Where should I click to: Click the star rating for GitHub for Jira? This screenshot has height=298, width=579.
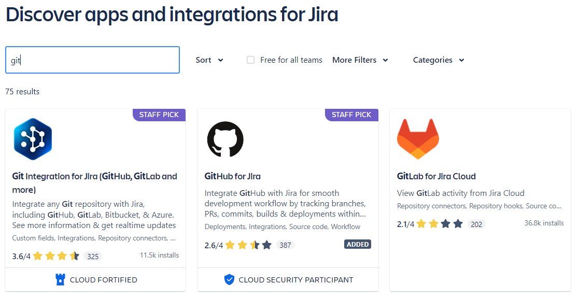(248, 245)
